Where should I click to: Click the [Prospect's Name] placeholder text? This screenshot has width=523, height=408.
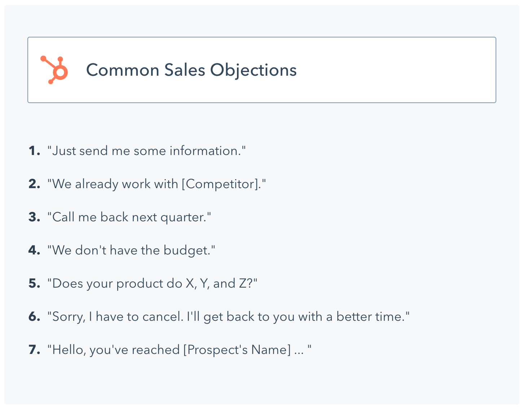coord(237,350)
